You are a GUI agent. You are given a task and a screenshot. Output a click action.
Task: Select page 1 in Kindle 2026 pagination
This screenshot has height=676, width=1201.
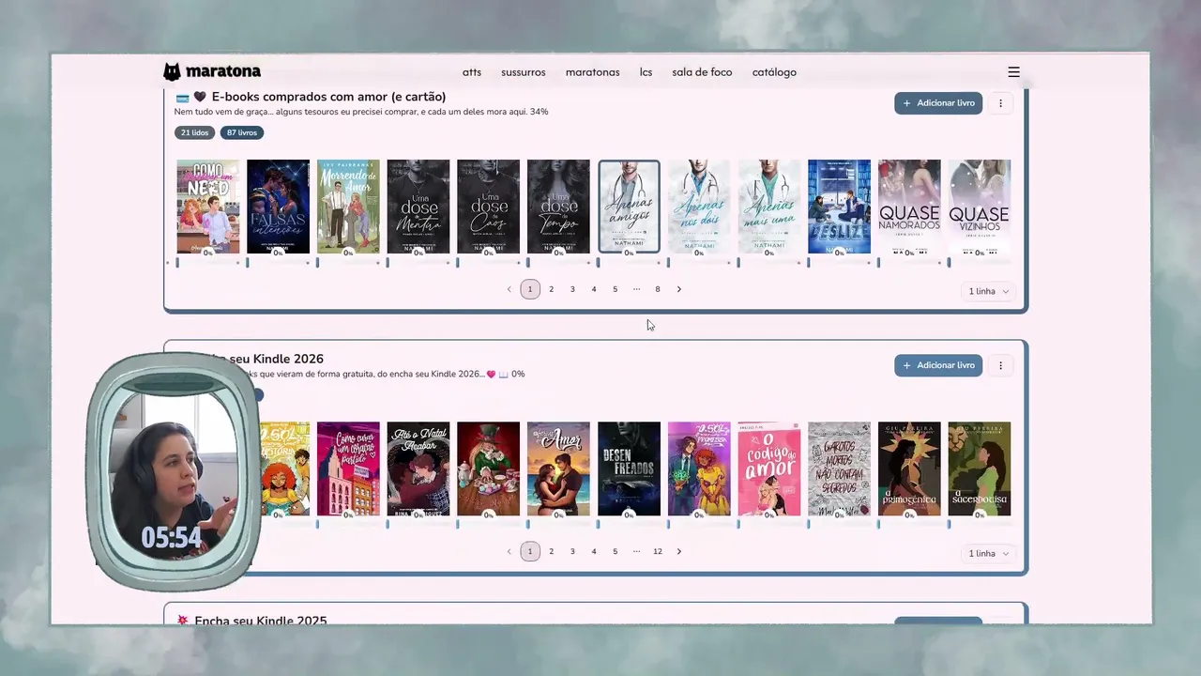[530, 551]
